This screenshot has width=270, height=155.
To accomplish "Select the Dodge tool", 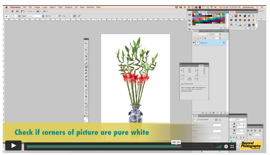I will coord(86,86).
